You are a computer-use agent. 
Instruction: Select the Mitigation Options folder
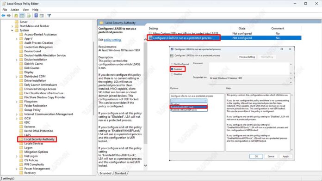tap(36, 152)
